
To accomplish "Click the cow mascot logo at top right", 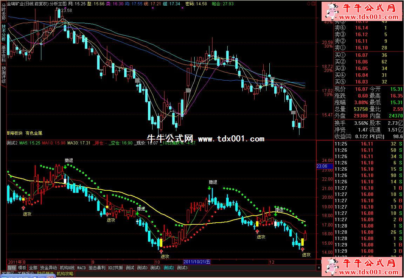I will [x=331, y=12].
